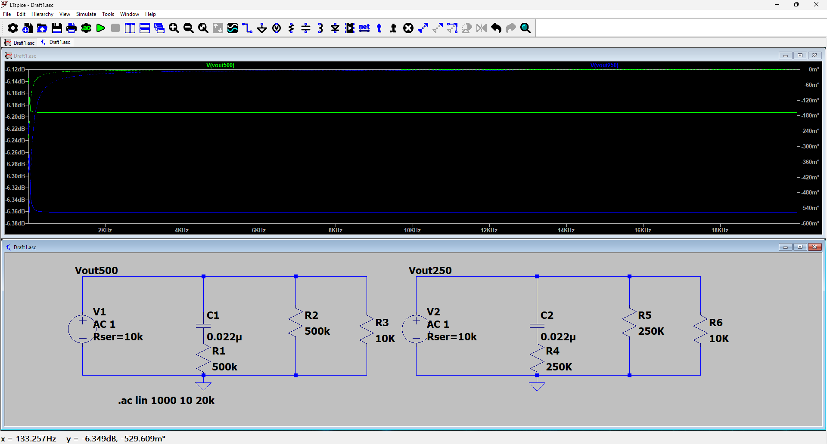Select the resistor component tool
The width and height of the screenshot is (827, 444).
[x=291, y=28]
